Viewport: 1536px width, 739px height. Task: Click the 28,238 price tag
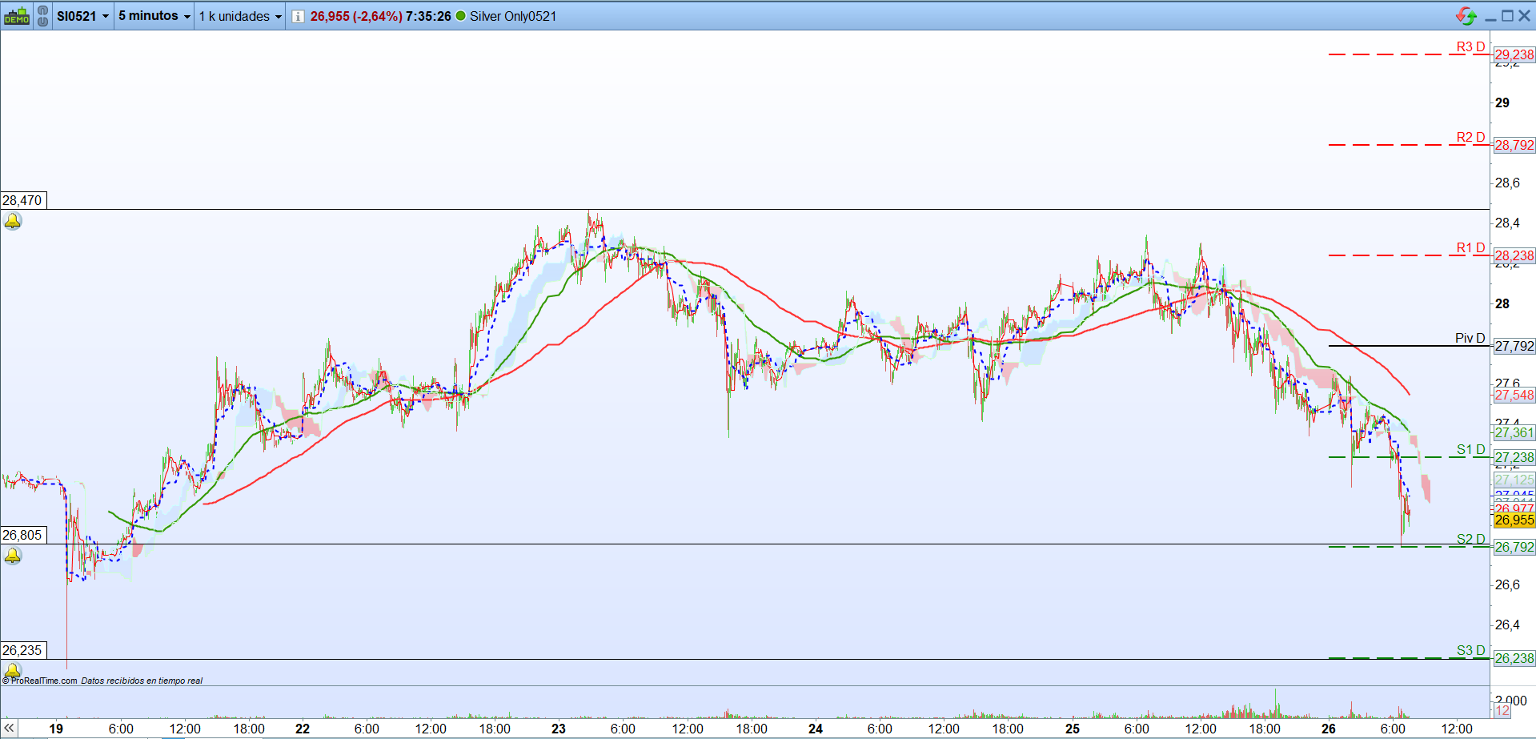[x=1514, y=255]
